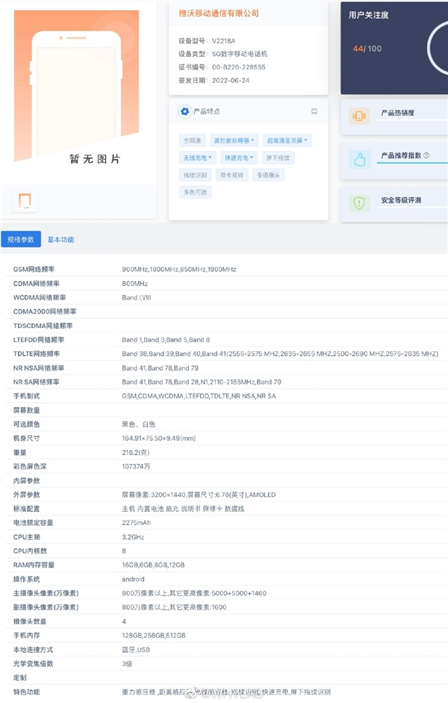Click the shield icon for 安全等级评测
448x703 pixels.
click(359, 202)
